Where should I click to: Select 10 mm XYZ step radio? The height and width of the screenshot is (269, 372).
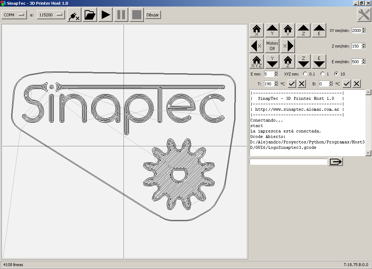(x=336, y=74)
